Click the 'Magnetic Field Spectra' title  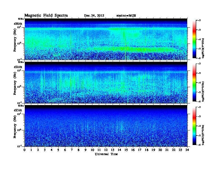point(46,15)
